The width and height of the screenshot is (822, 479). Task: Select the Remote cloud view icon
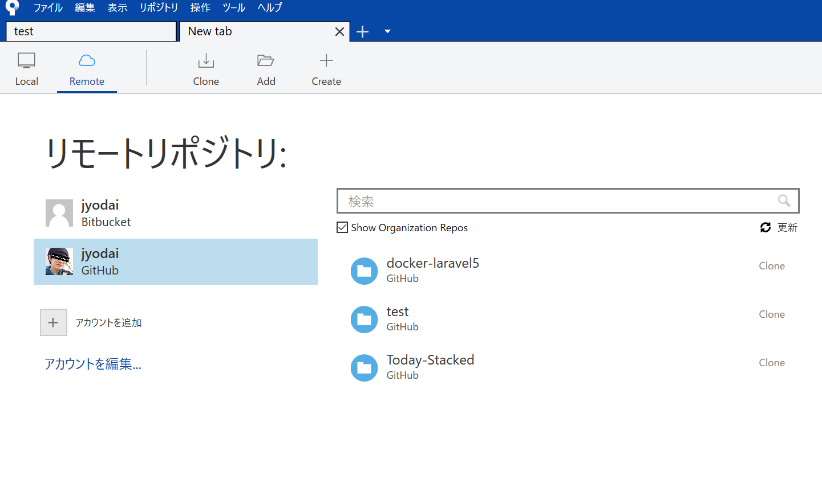86,60
